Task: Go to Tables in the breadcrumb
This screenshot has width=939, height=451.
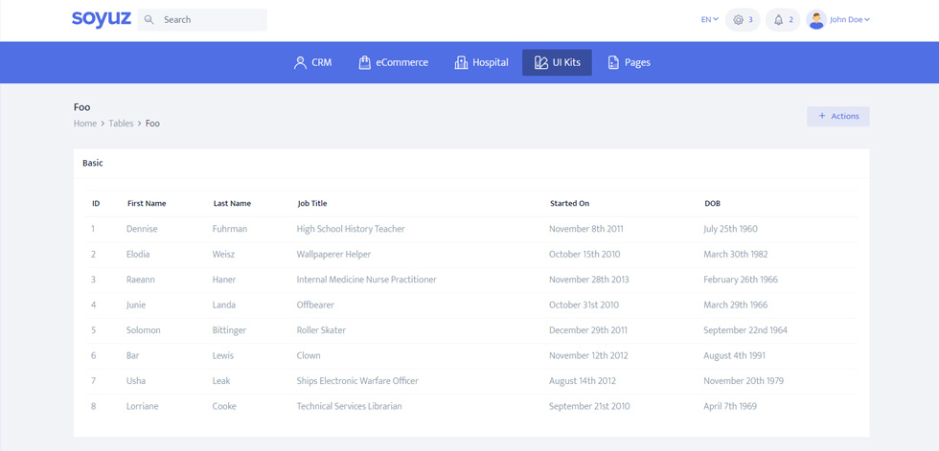Action: point(121,124)
